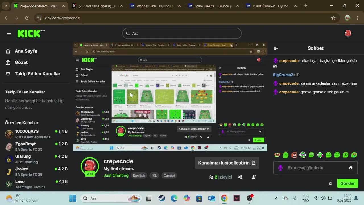Open Chrome tab search dropdown arrow
364x205 pixels.
click(6, 6)
